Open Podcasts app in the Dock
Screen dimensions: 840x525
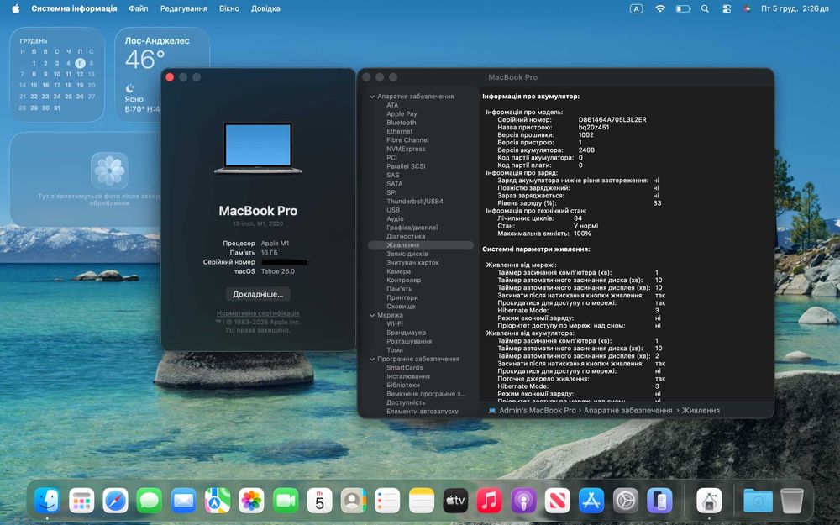coord(523,501)
